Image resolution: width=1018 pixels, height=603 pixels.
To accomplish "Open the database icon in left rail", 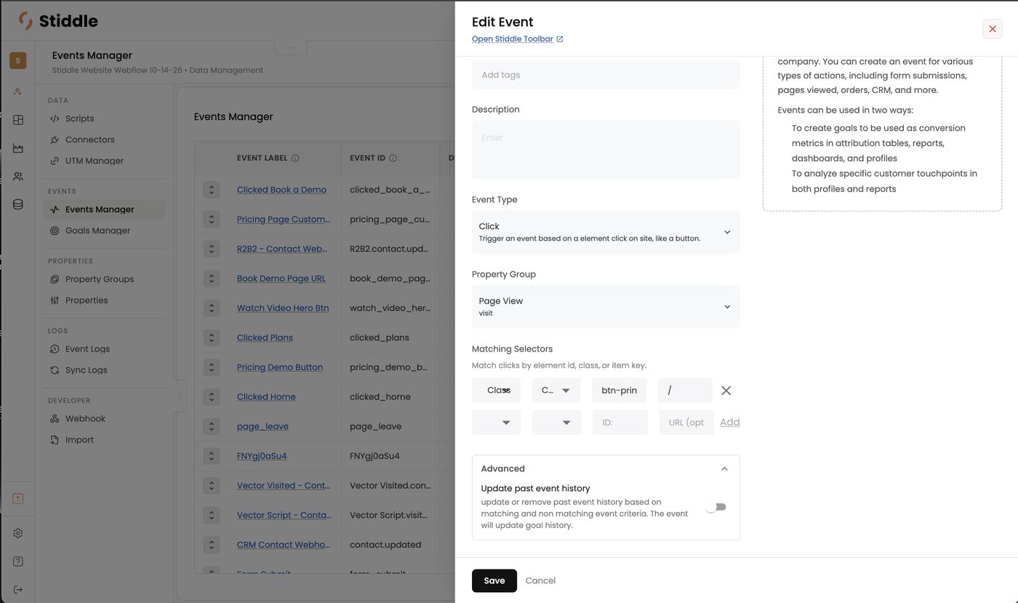I will pyautogui.click(x=18, y=205).
